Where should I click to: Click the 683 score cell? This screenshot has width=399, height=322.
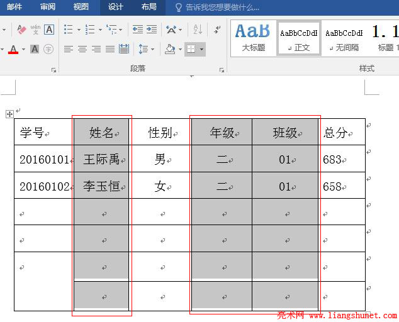click(x=342, y=158)
